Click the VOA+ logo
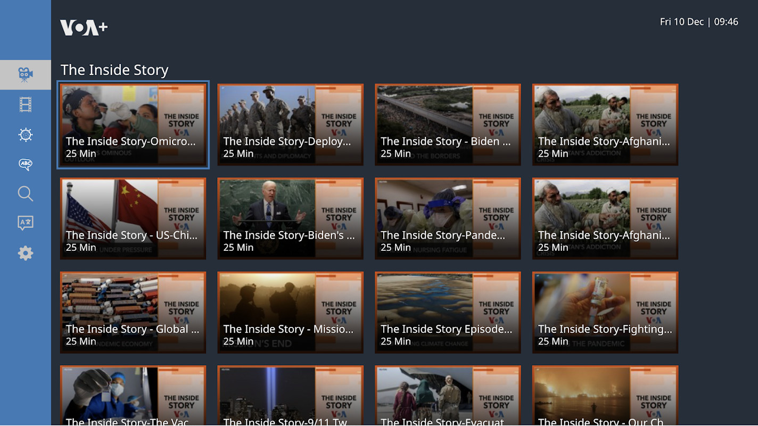 [x=84, y=28]
